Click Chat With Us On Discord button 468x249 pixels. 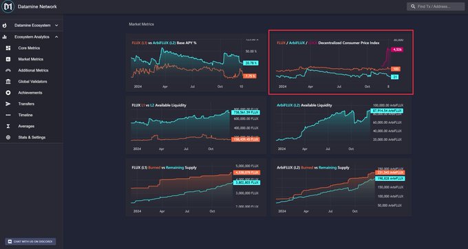[30, 241]
